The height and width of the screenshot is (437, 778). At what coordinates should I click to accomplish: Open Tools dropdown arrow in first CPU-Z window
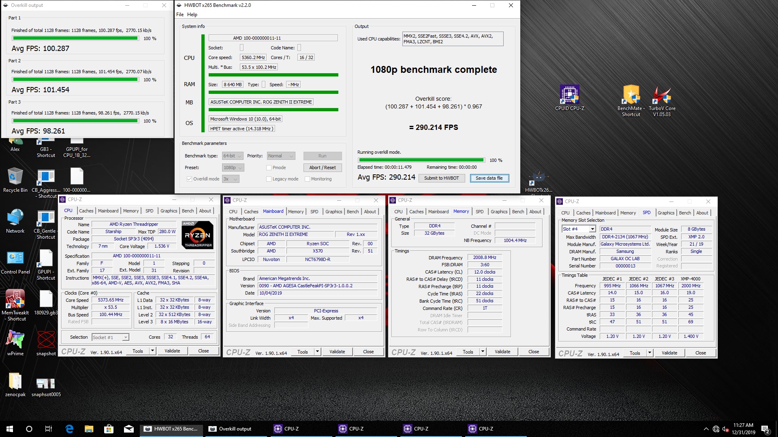click(x=153, y=351)
